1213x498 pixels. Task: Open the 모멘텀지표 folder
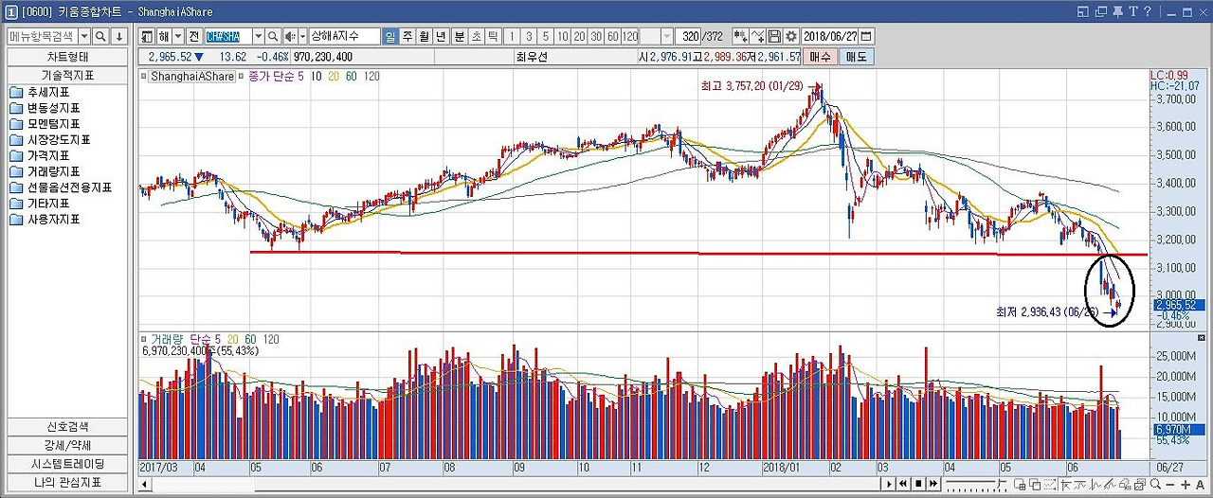(x=45, y=124)
